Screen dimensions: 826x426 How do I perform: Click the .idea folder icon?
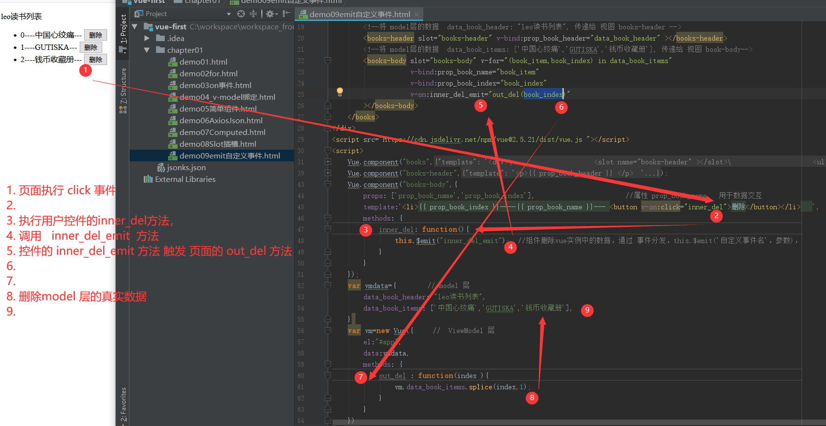point(160,38)
